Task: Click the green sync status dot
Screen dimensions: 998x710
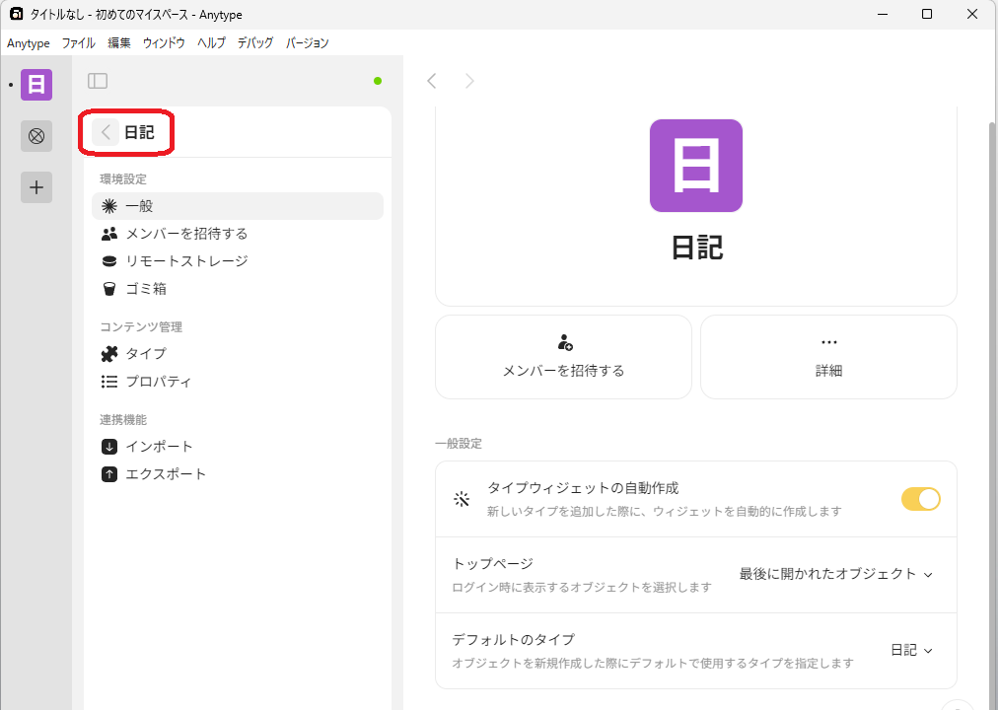Action: 378,81
